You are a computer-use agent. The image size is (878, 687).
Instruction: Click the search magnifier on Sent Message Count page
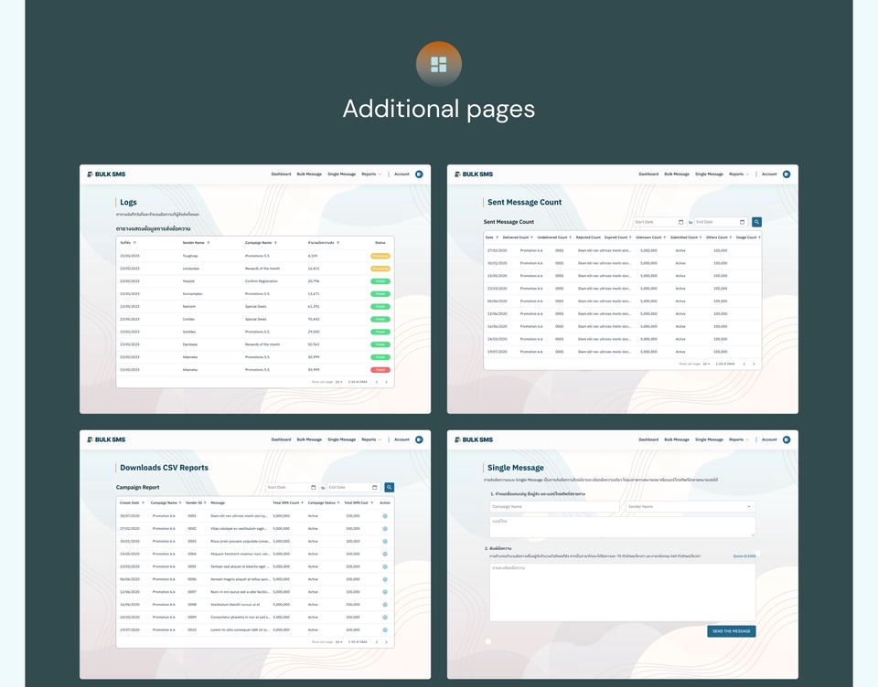tap(755, 221)
